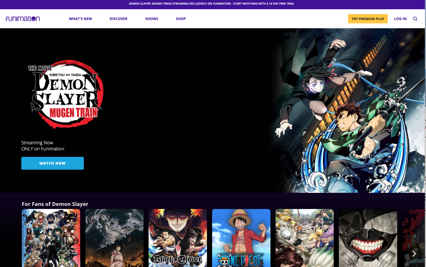Open the One Piece show thumbnail

point(241,238)
